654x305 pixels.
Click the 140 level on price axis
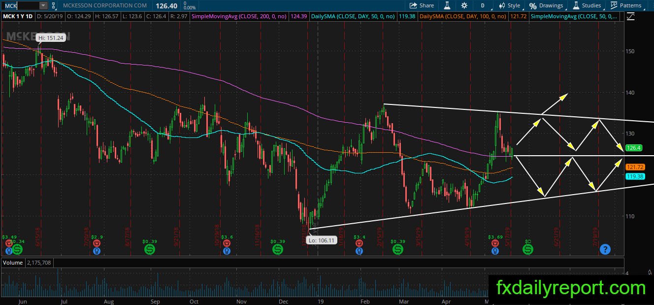pyautogui.click(x=630, y=93)
